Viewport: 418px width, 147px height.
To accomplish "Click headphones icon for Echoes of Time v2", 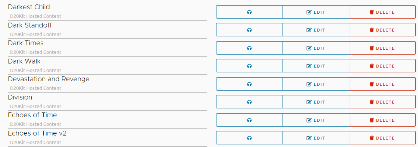I will (x=249, y=138).
